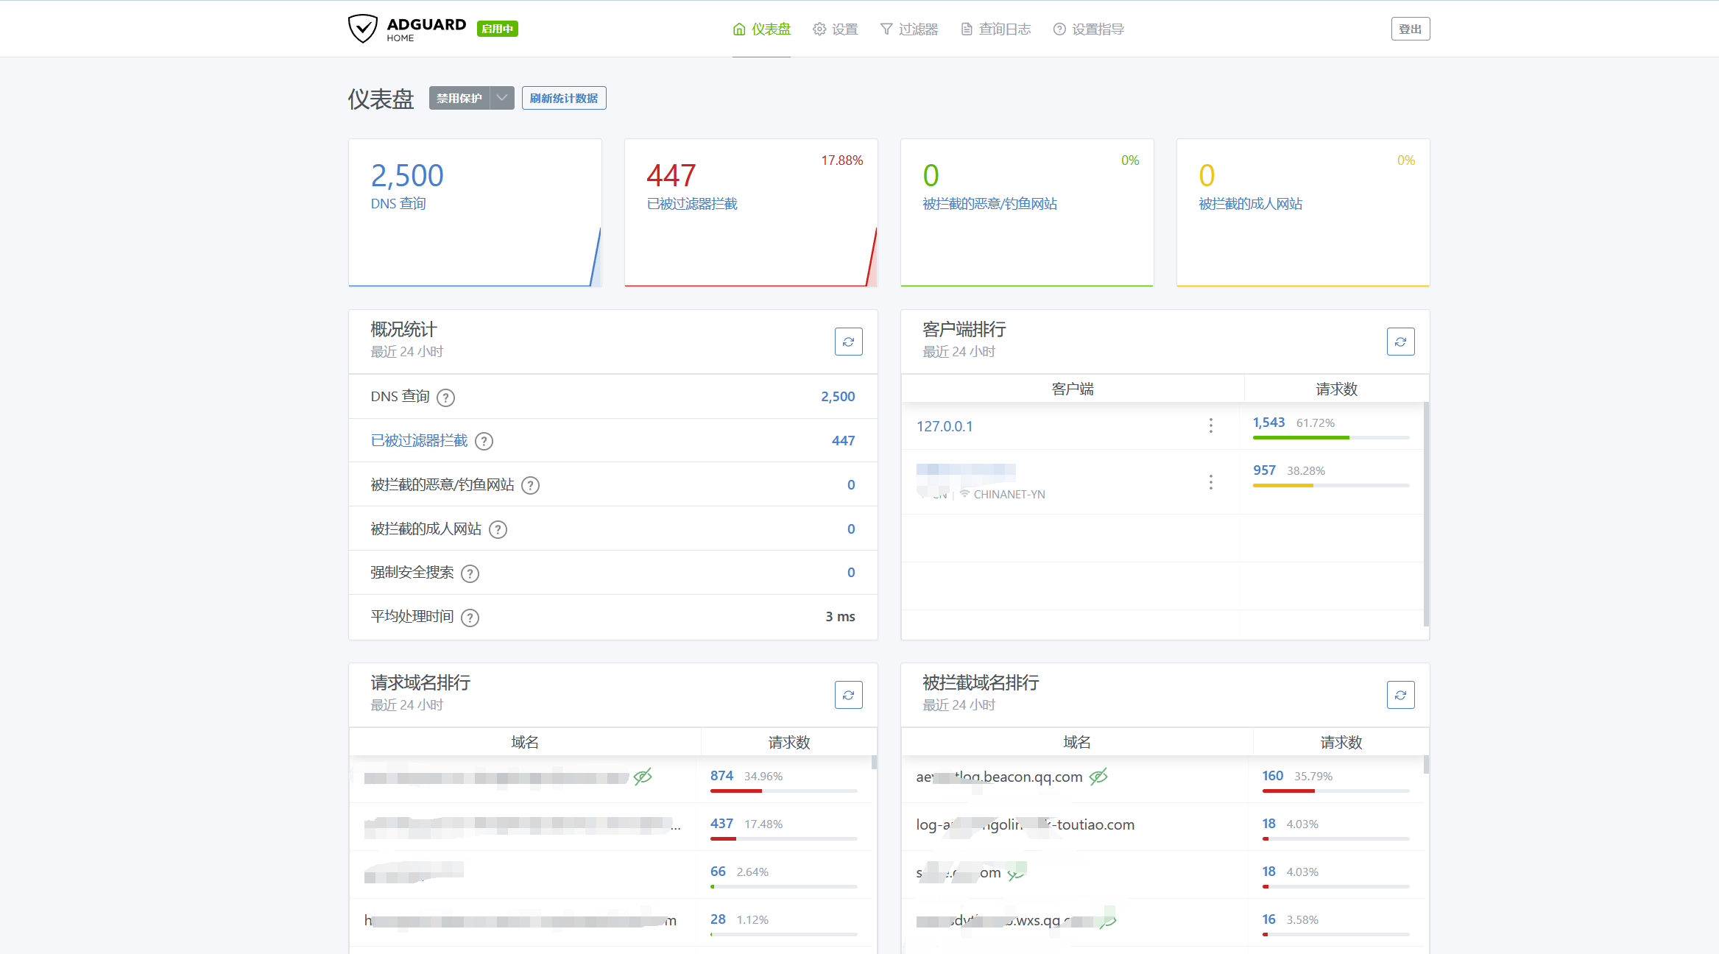This screenshot has width=1719, height=954.
Task: Open the 设置指导 (Setup Guide) page
Action: 1088,29
